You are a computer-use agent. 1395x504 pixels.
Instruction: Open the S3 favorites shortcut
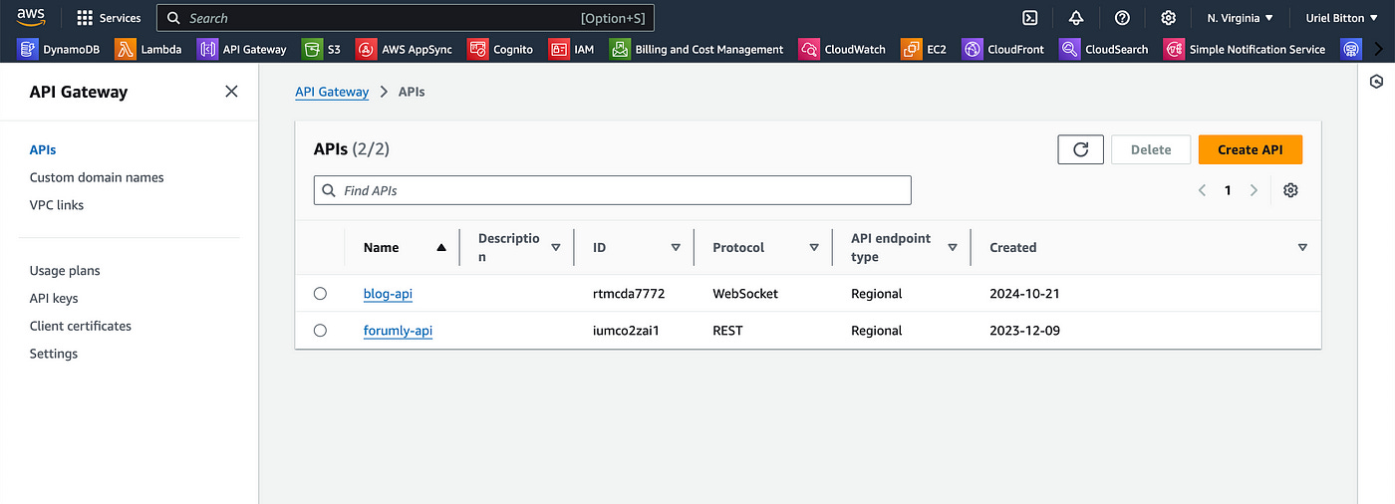pyautogui.click(x=322, y=49)
